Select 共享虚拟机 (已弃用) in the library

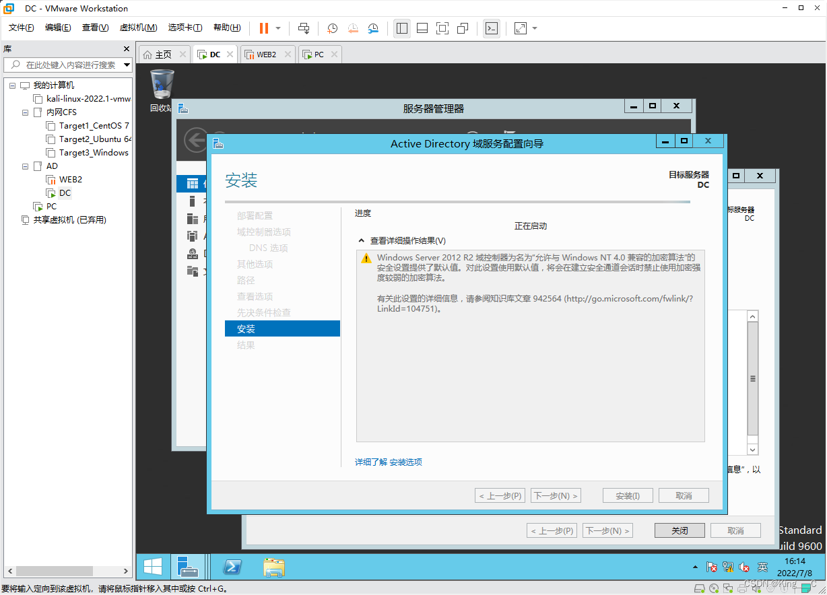pos(64,220)
